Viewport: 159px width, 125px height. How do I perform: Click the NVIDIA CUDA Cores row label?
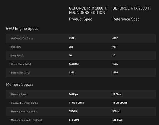[x=22, y=39]
